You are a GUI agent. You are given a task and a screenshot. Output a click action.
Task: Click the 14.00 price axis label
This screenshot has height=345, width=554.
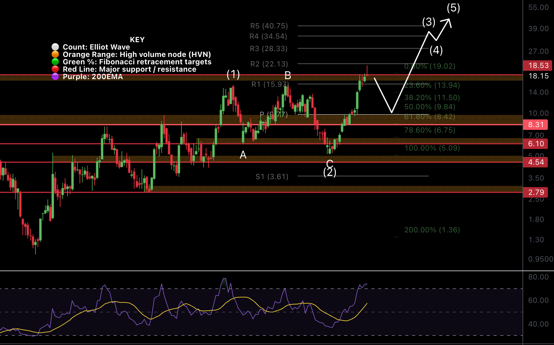click(539, 92)
